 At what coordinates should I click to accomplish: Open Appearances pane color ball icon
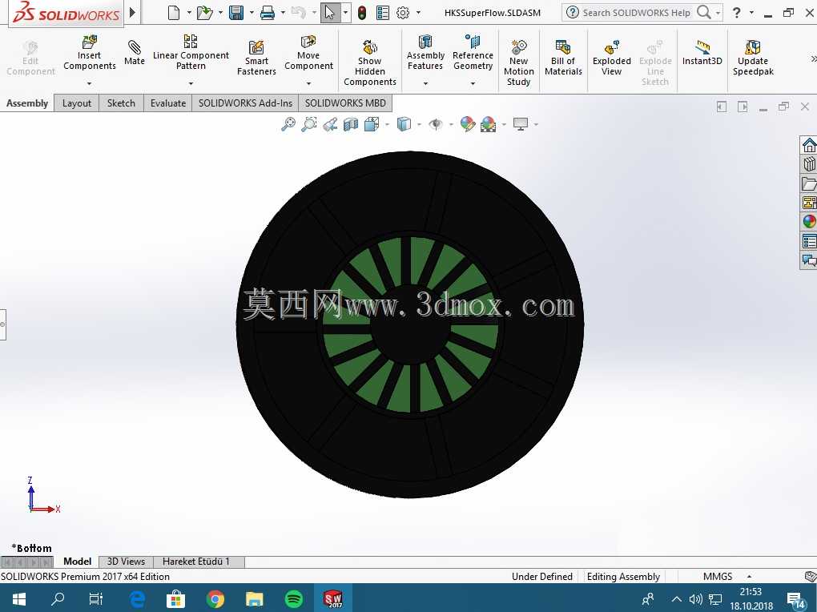809,222
